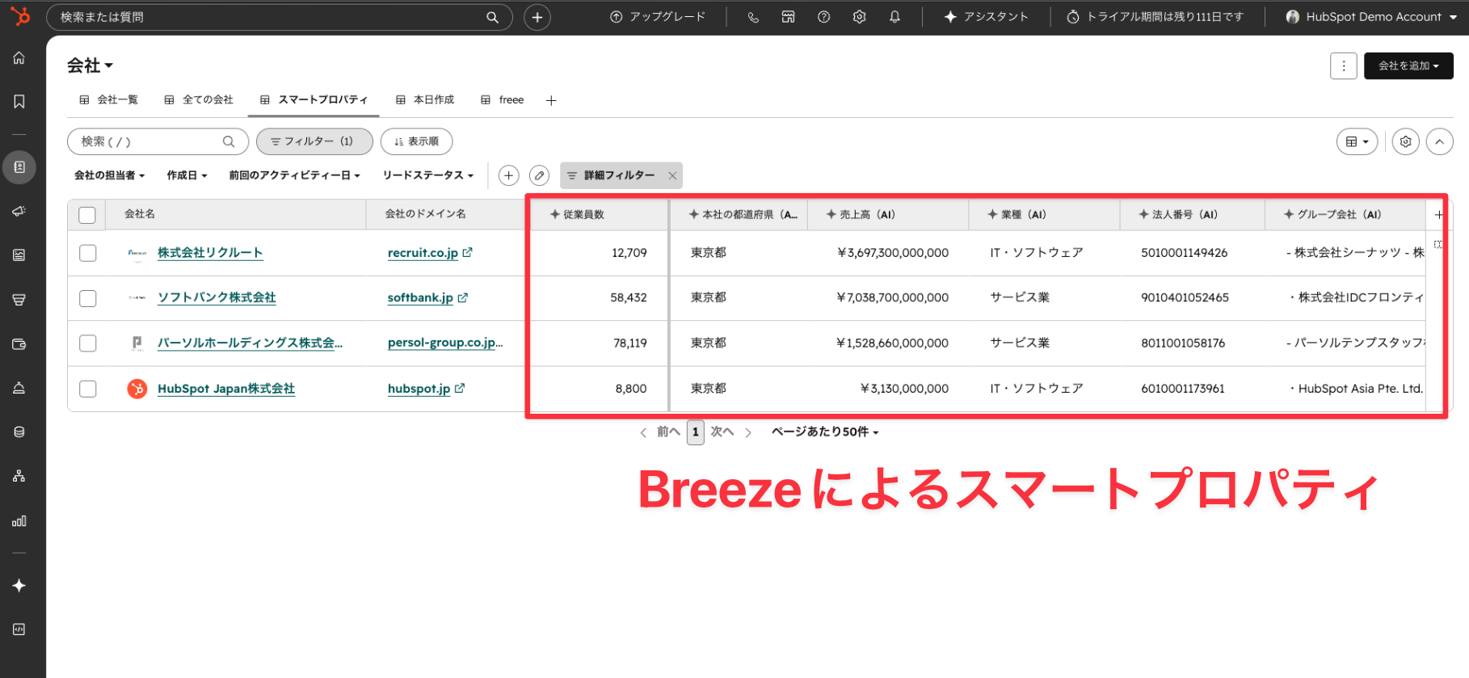This screenshot has width=1469, height=678.
Task: Switch to the 全ての会社 tab
Action: tap(199, 99)
